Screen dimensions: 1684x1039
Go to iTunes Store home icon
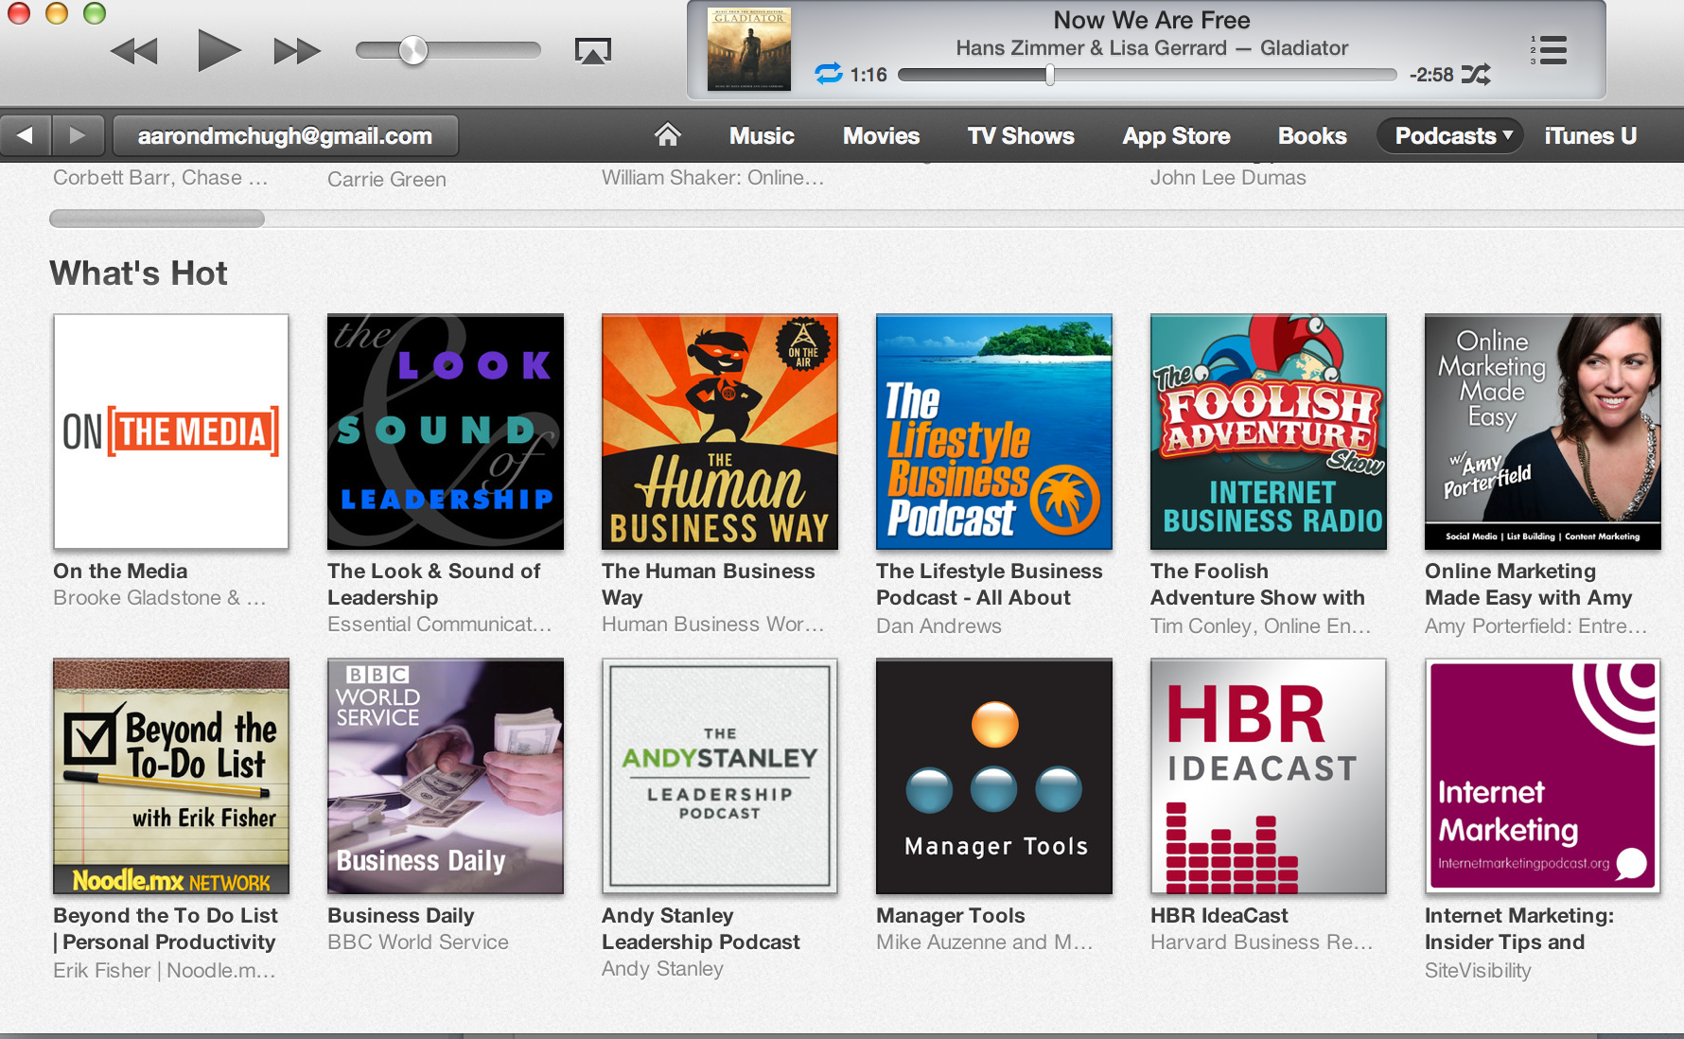(667, 135)
